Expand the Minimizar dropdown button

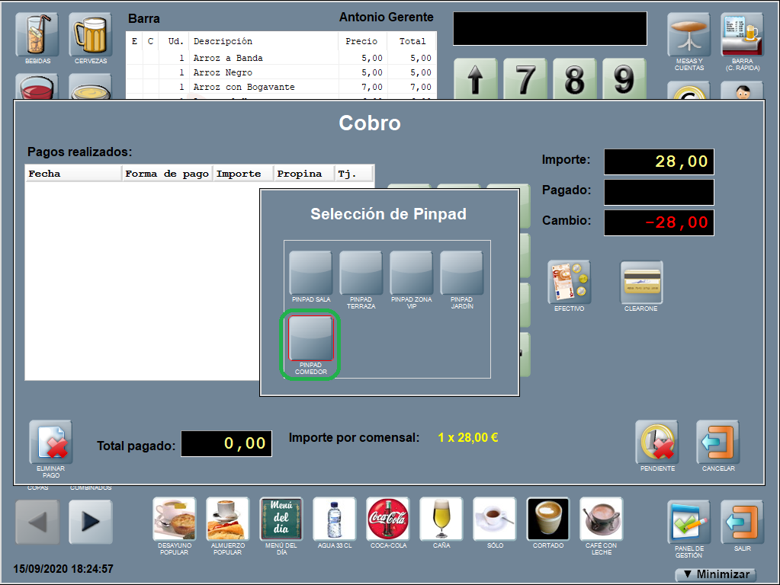pyautogui.click(x=715, y=574)
